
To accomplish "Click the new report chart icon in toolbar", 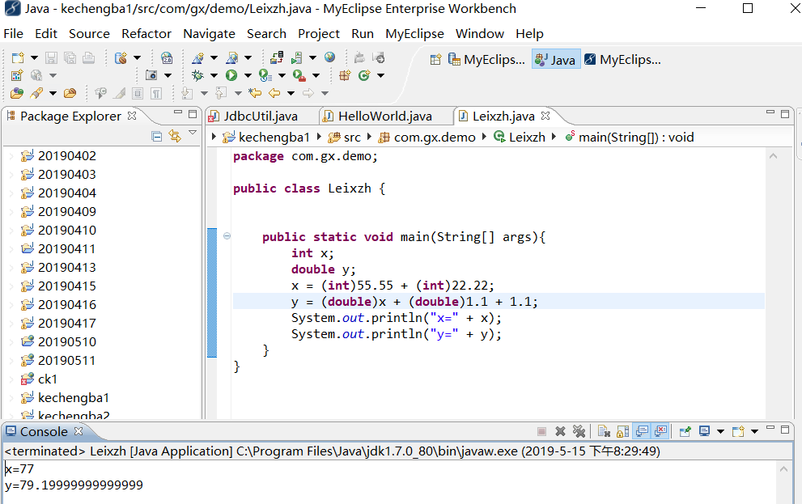I will pos(17,76).
